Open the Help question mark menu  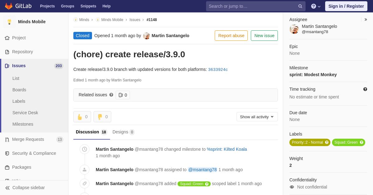(316, 6)
